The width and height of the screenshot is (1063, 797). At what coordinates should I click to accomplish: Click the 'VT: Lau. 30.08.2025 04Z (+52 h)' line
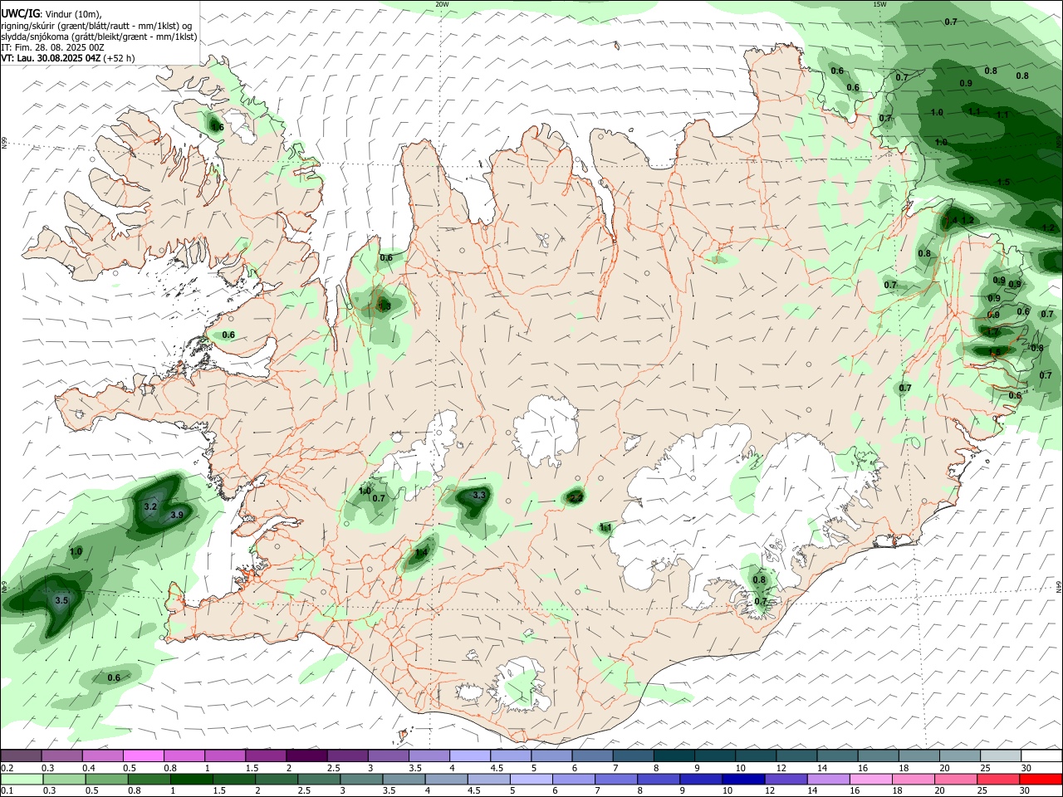pyautogui.click(x=68, y=58)
